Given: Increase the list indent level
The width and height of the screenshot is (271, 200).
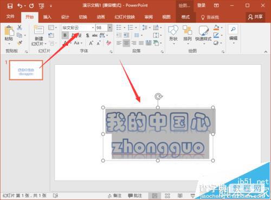Looking at the screenshot, I should coord(126,35).
